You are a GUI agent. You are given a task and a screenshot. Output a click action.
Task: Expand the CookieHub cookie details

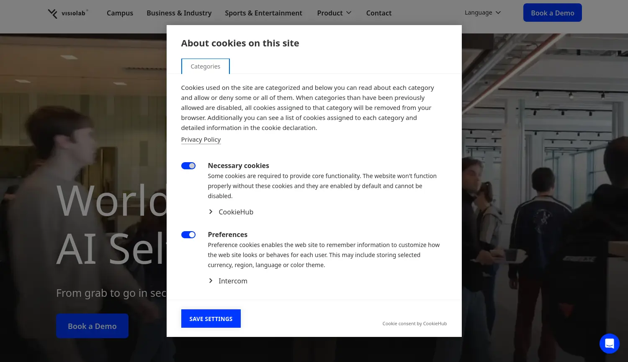tap(231, 212)
